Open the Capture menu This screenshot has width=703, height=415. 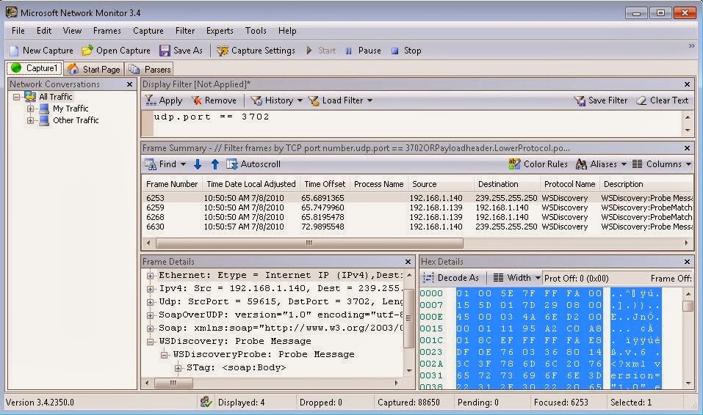pyautogui.click(x=148, y=31)
